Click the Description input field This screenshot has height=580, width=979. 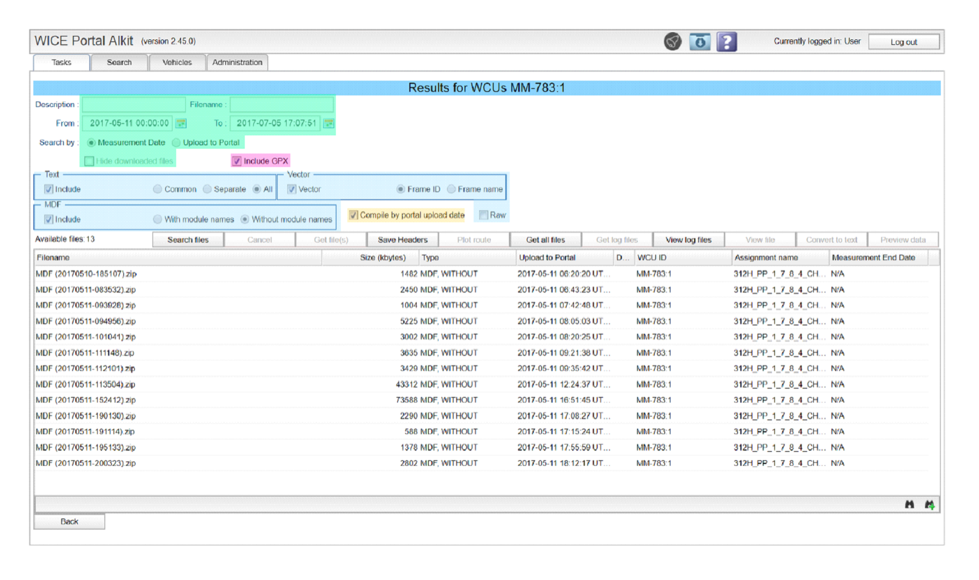click(134, 104)
